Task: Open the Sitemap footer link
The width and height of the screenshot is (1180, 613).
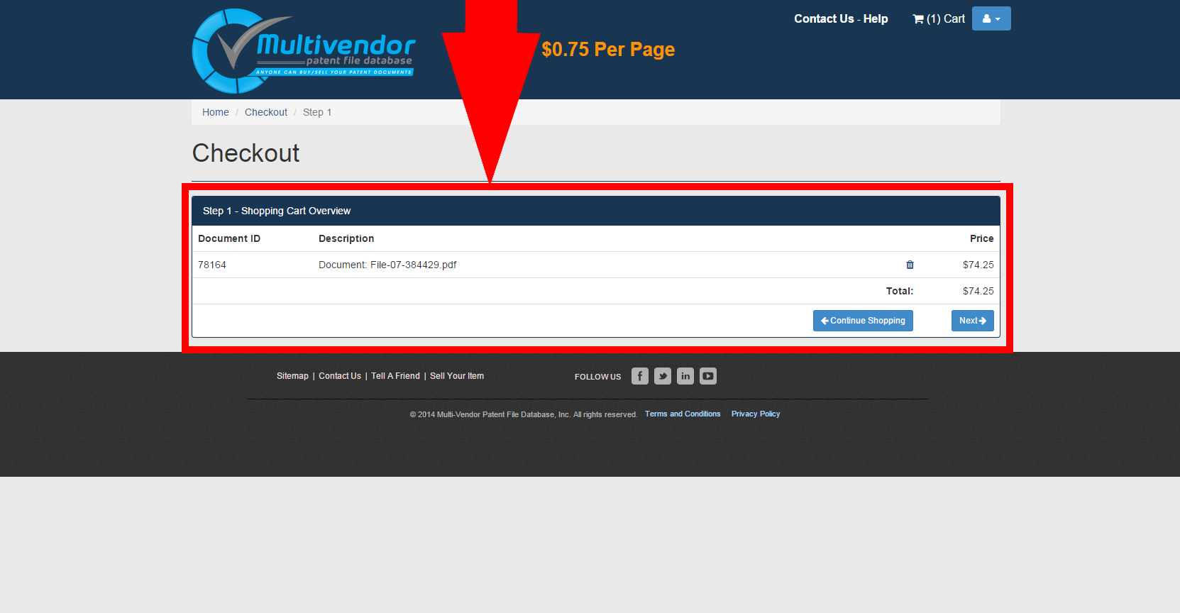Action: point(292,376)
